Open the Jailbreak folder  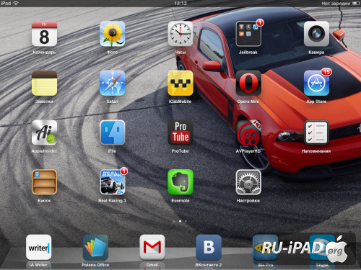(x=248, y=34)
